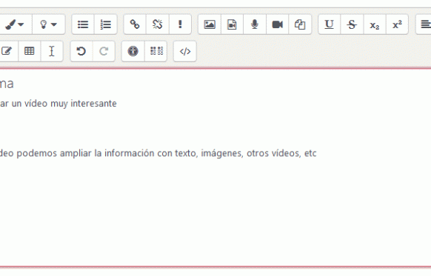Open manage files copy icon
The width and height of the screenshot is (431, 276).
(x=300, y=24)
